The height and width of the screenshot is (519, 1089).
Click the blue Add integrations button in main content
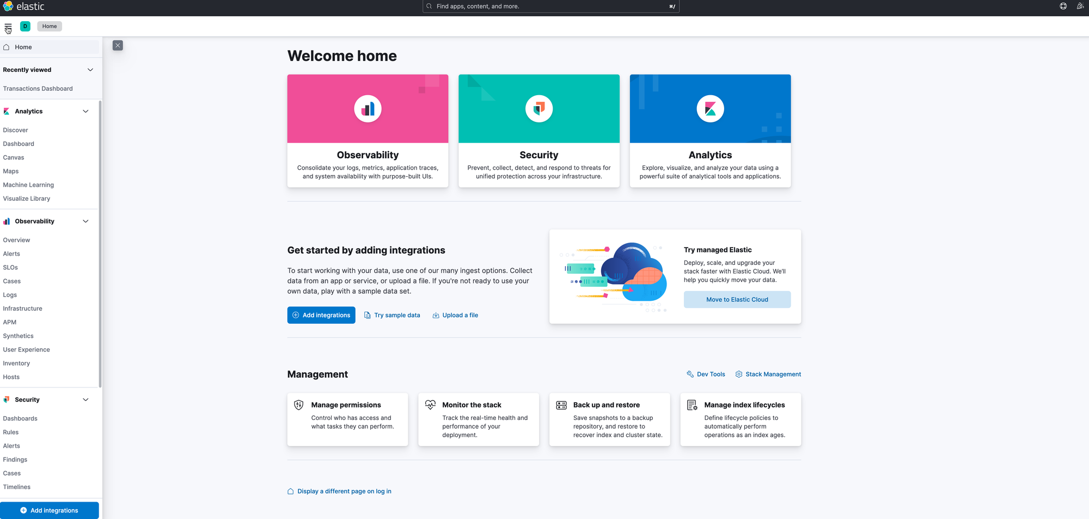[x=321, y=316]
